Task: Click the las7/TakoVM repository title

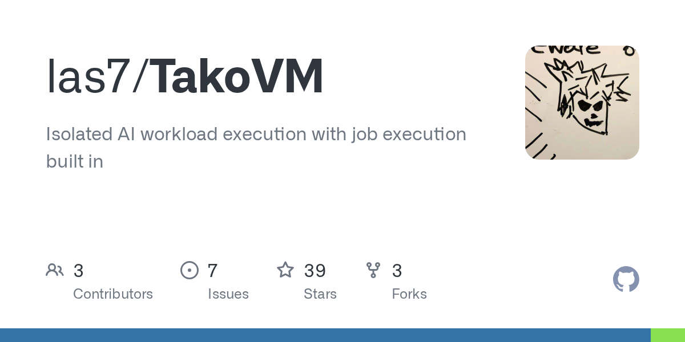Action: 185,76
